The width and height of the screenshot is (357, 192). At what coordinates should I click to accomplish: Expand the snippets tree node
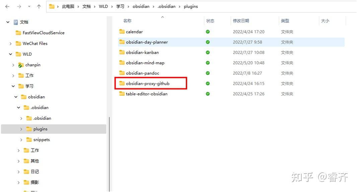tap(21, 140)
